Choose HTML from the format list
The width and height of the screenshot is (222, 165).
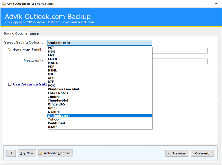tap(99, 70)
